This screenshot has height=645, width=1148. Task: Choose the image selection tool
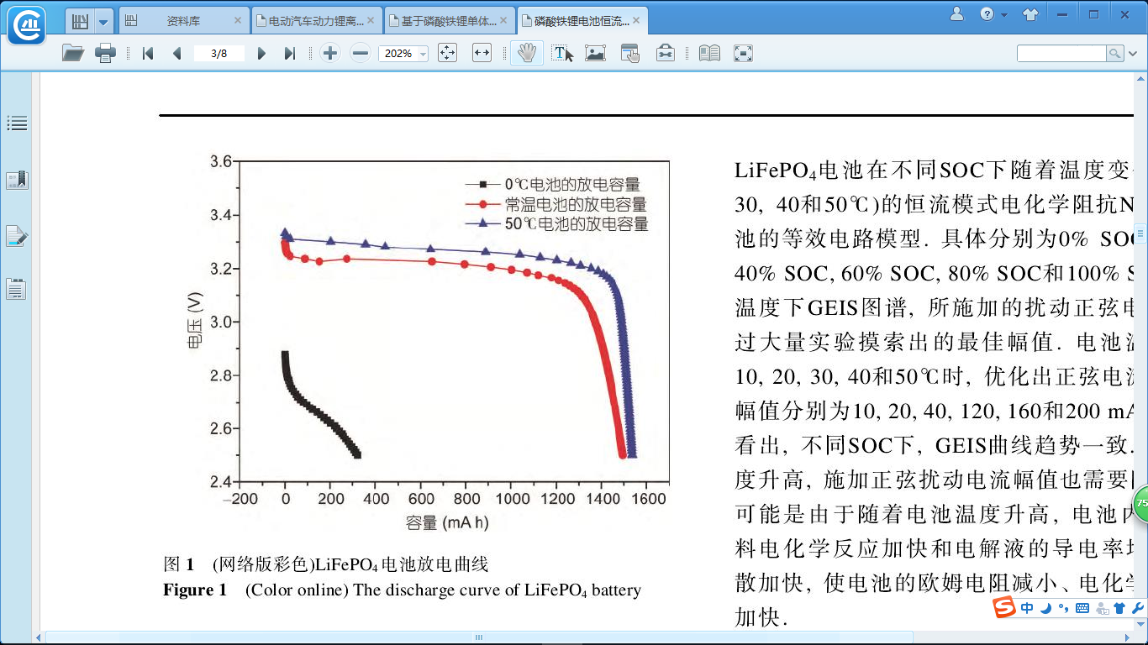click(596, 54)
